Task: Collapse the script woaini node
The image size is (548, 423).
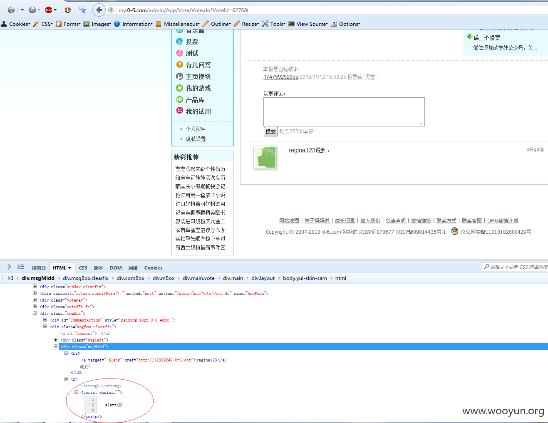Action: tap(77, 392)
